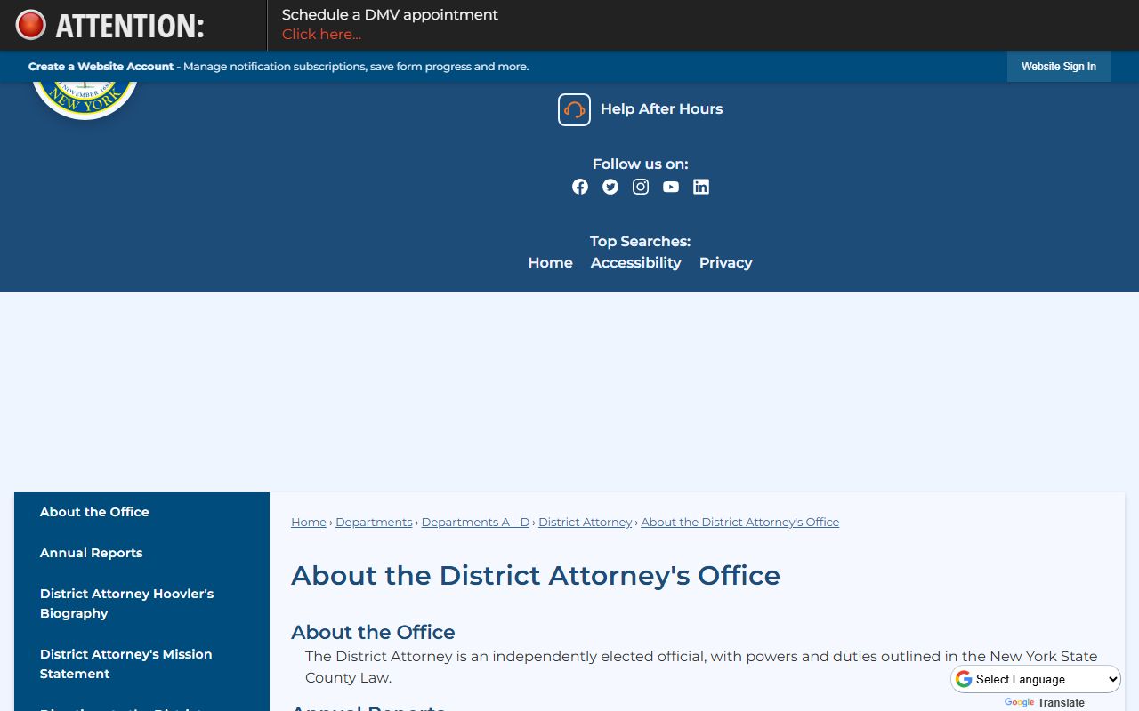Screen dimensions: 1139x711
Task: Click the Home breadcrumb link
Action: point(309,523)
